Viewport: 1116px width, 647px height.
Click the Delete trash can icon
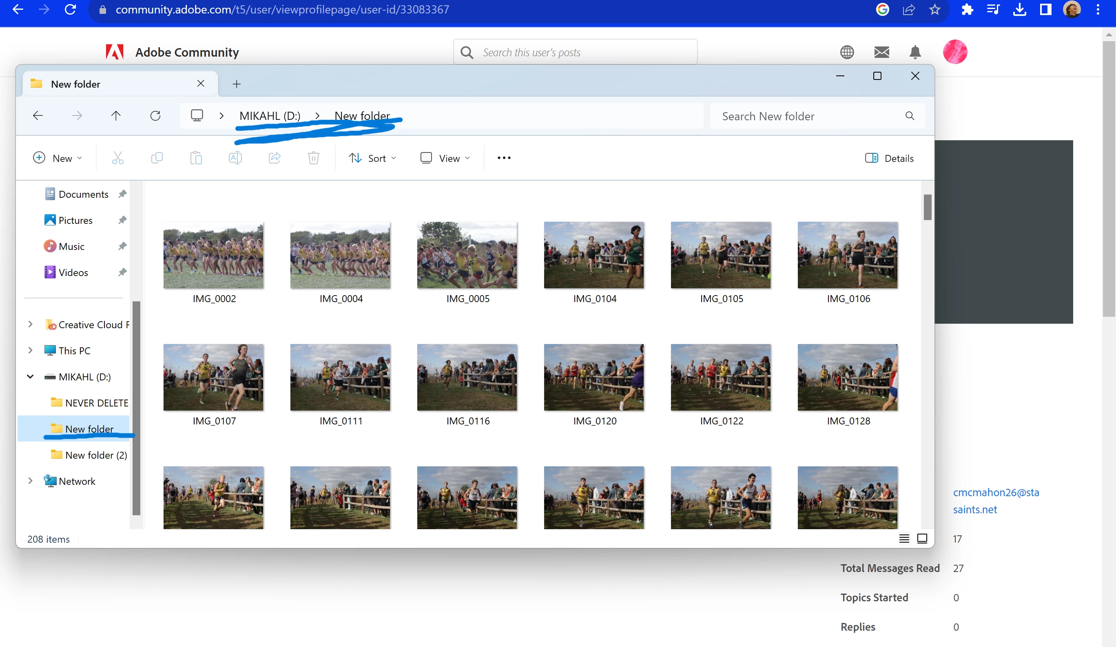314,158
